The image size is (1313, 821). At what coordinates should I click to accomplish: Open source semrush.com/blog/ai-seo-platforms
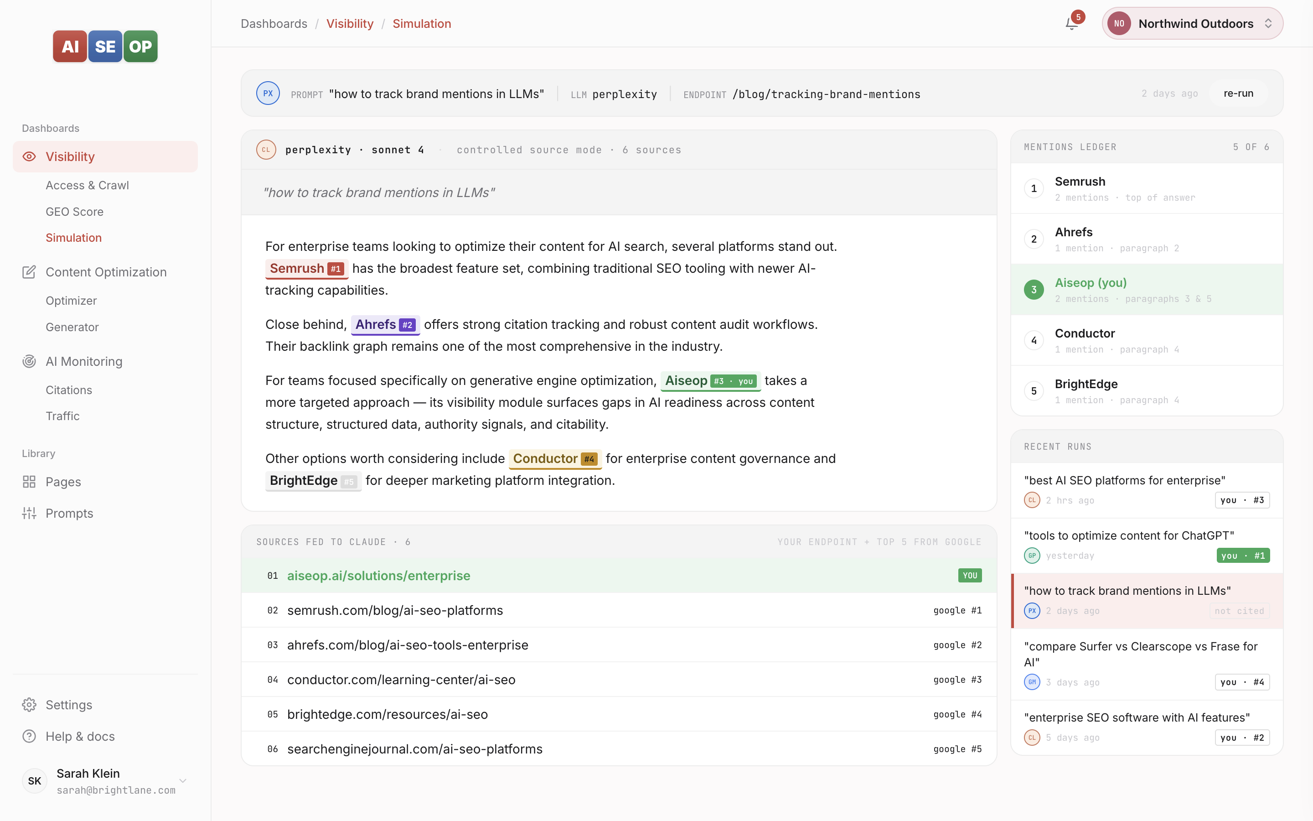[x=619, y=610]
